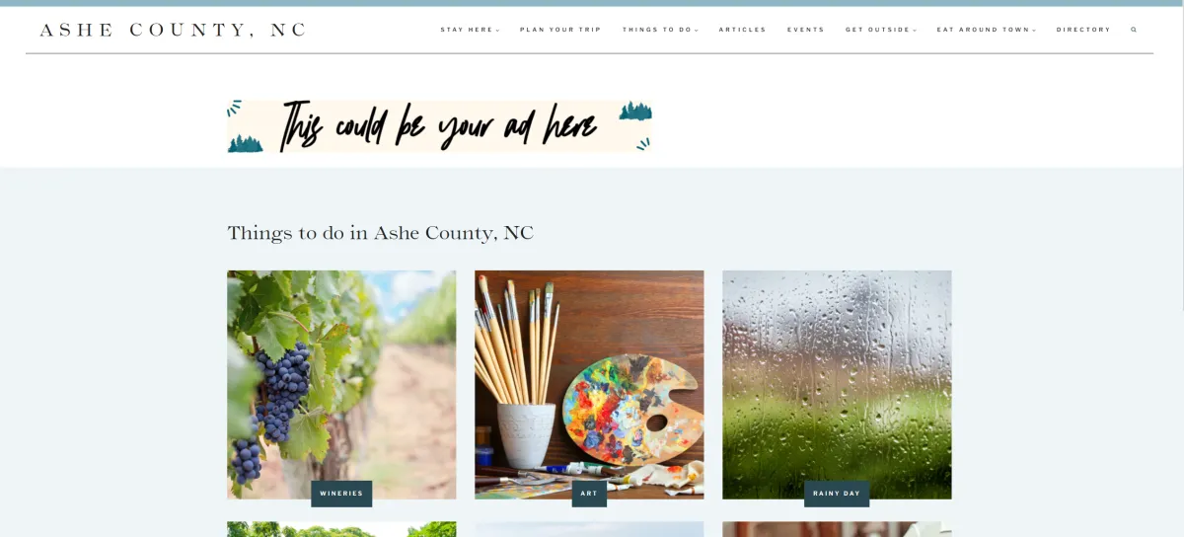Click the Ashe County, NC site logo
The height and width of the screenshot is (537, 1184).
point(174,30)
